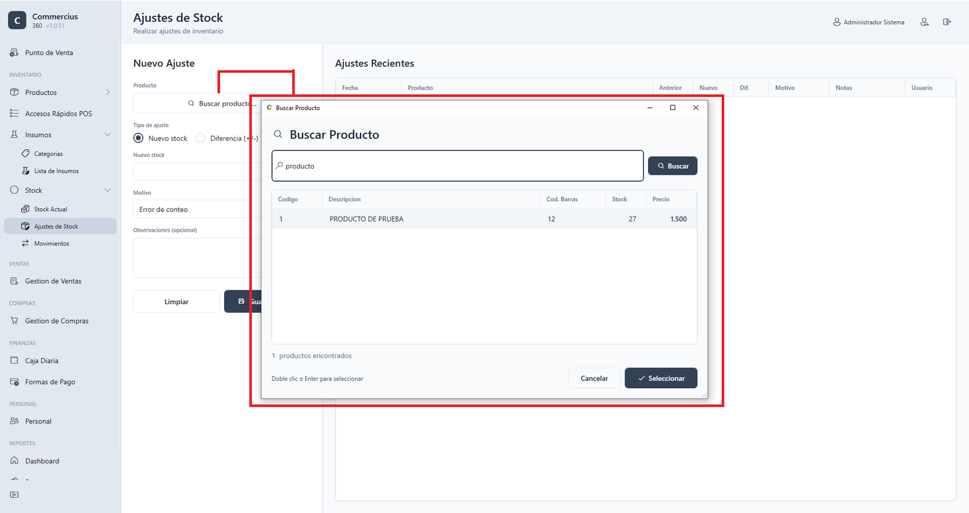Click the Cancelar button in dialog
Image resolution: width=969 pixels, height=513 pixels.
pyautogui.click(x=594, y=378)
